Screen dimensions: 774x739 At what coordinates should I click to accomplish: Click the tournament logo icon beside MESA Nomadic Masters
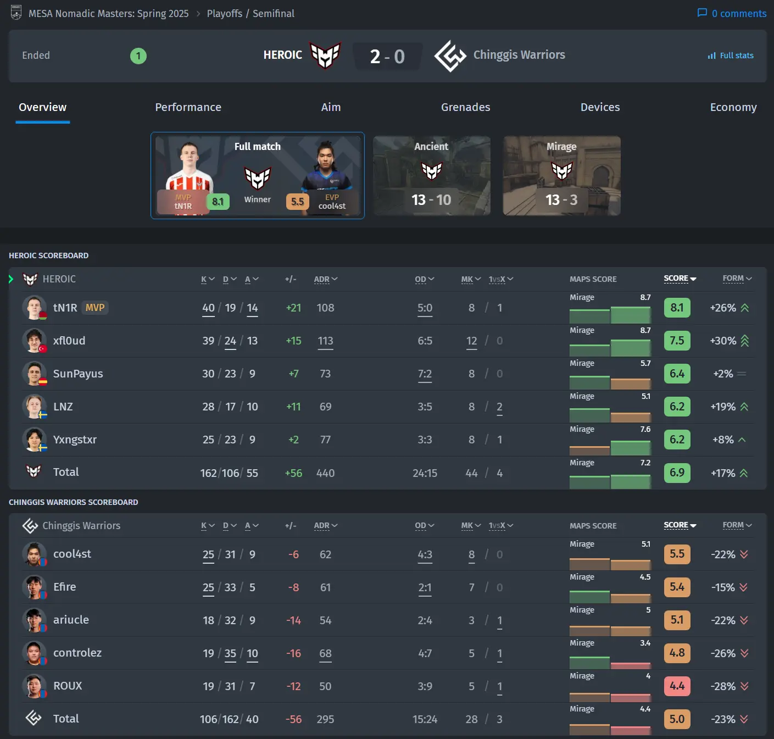click(x=16, y=13)
